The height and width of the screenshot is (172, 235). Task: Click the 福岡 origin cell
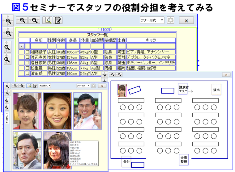(122, 68)
